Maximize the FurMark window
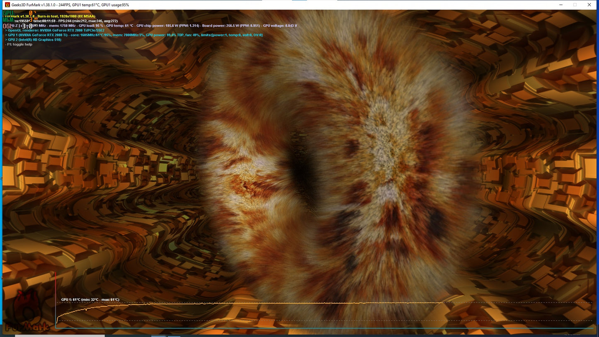This screenshot has width=599, height=337. 575,5
